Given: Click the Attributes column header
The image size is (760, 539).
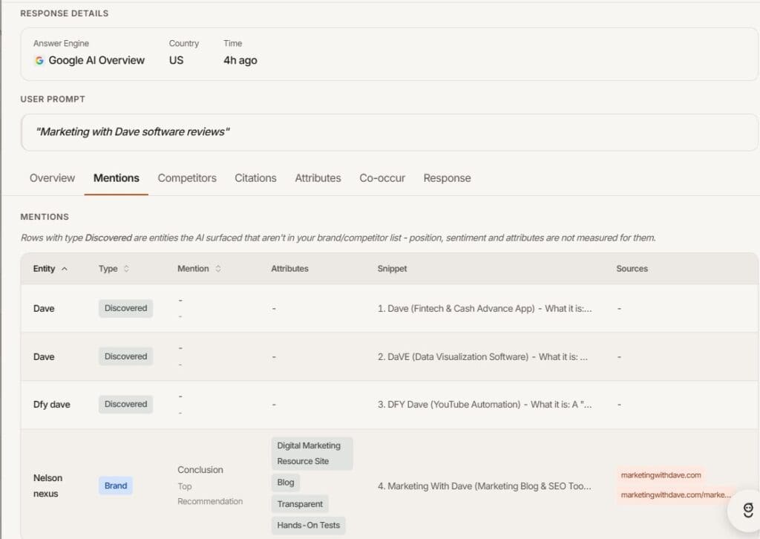Looking at the screenshot, I should (290, 269).
